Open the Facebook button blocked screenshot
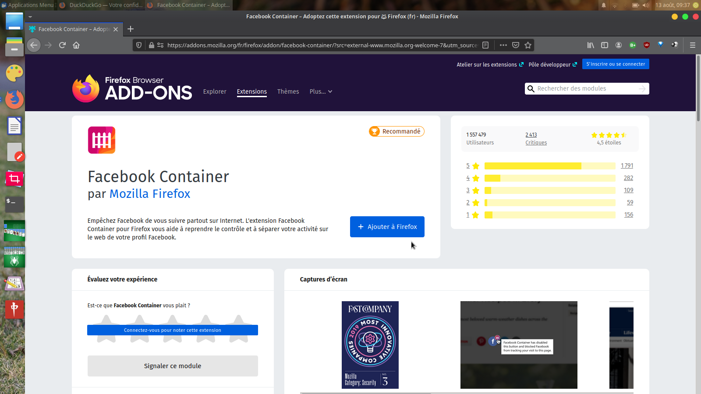The width and height of the screenshot is (701, 394). [x=519, y=345]
